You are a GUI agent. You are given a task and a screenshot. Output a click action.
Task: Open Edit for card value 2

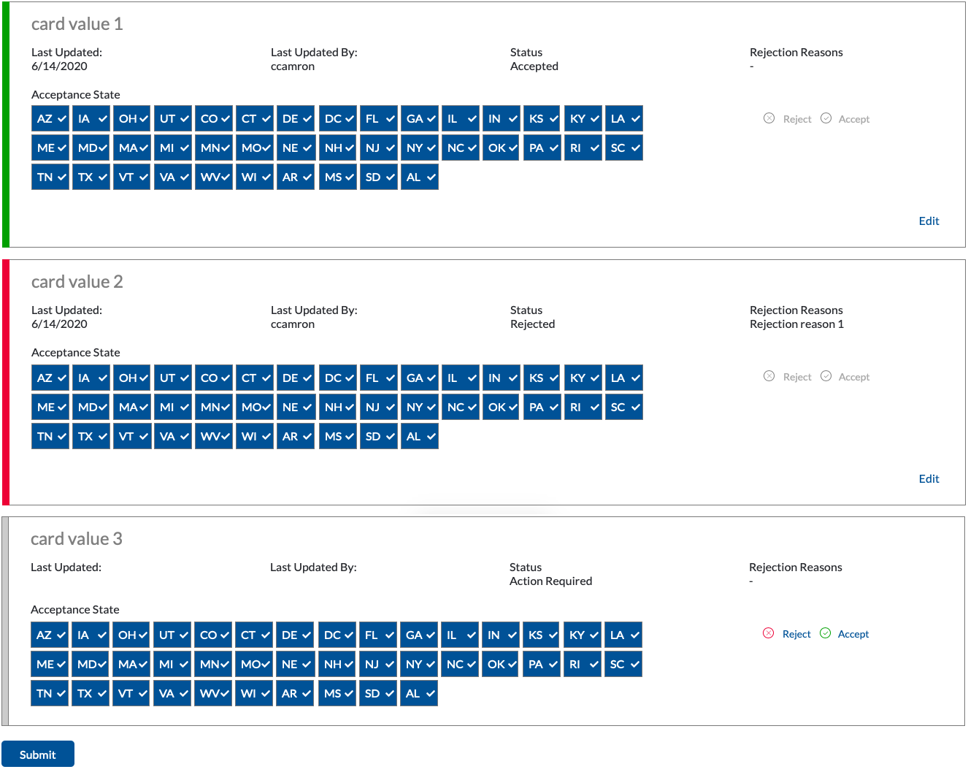tap(929, 479)
